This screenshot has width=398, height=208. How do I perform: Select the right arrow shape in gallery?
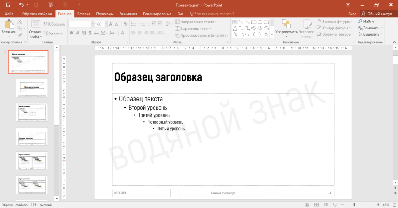pos(253,28)
